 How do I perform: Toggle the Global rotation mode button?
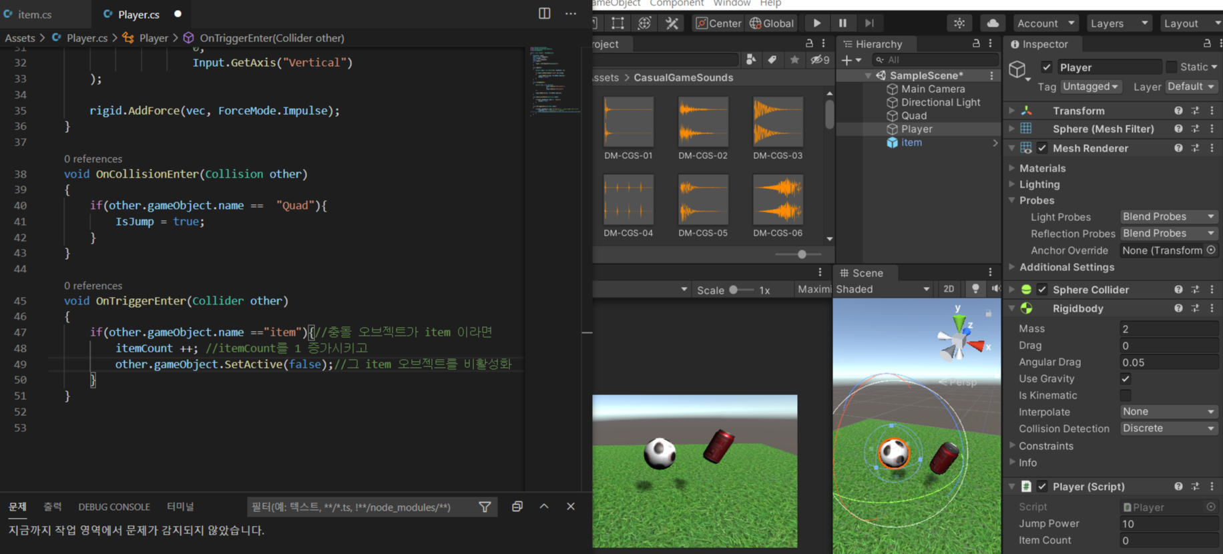(772, 23)
